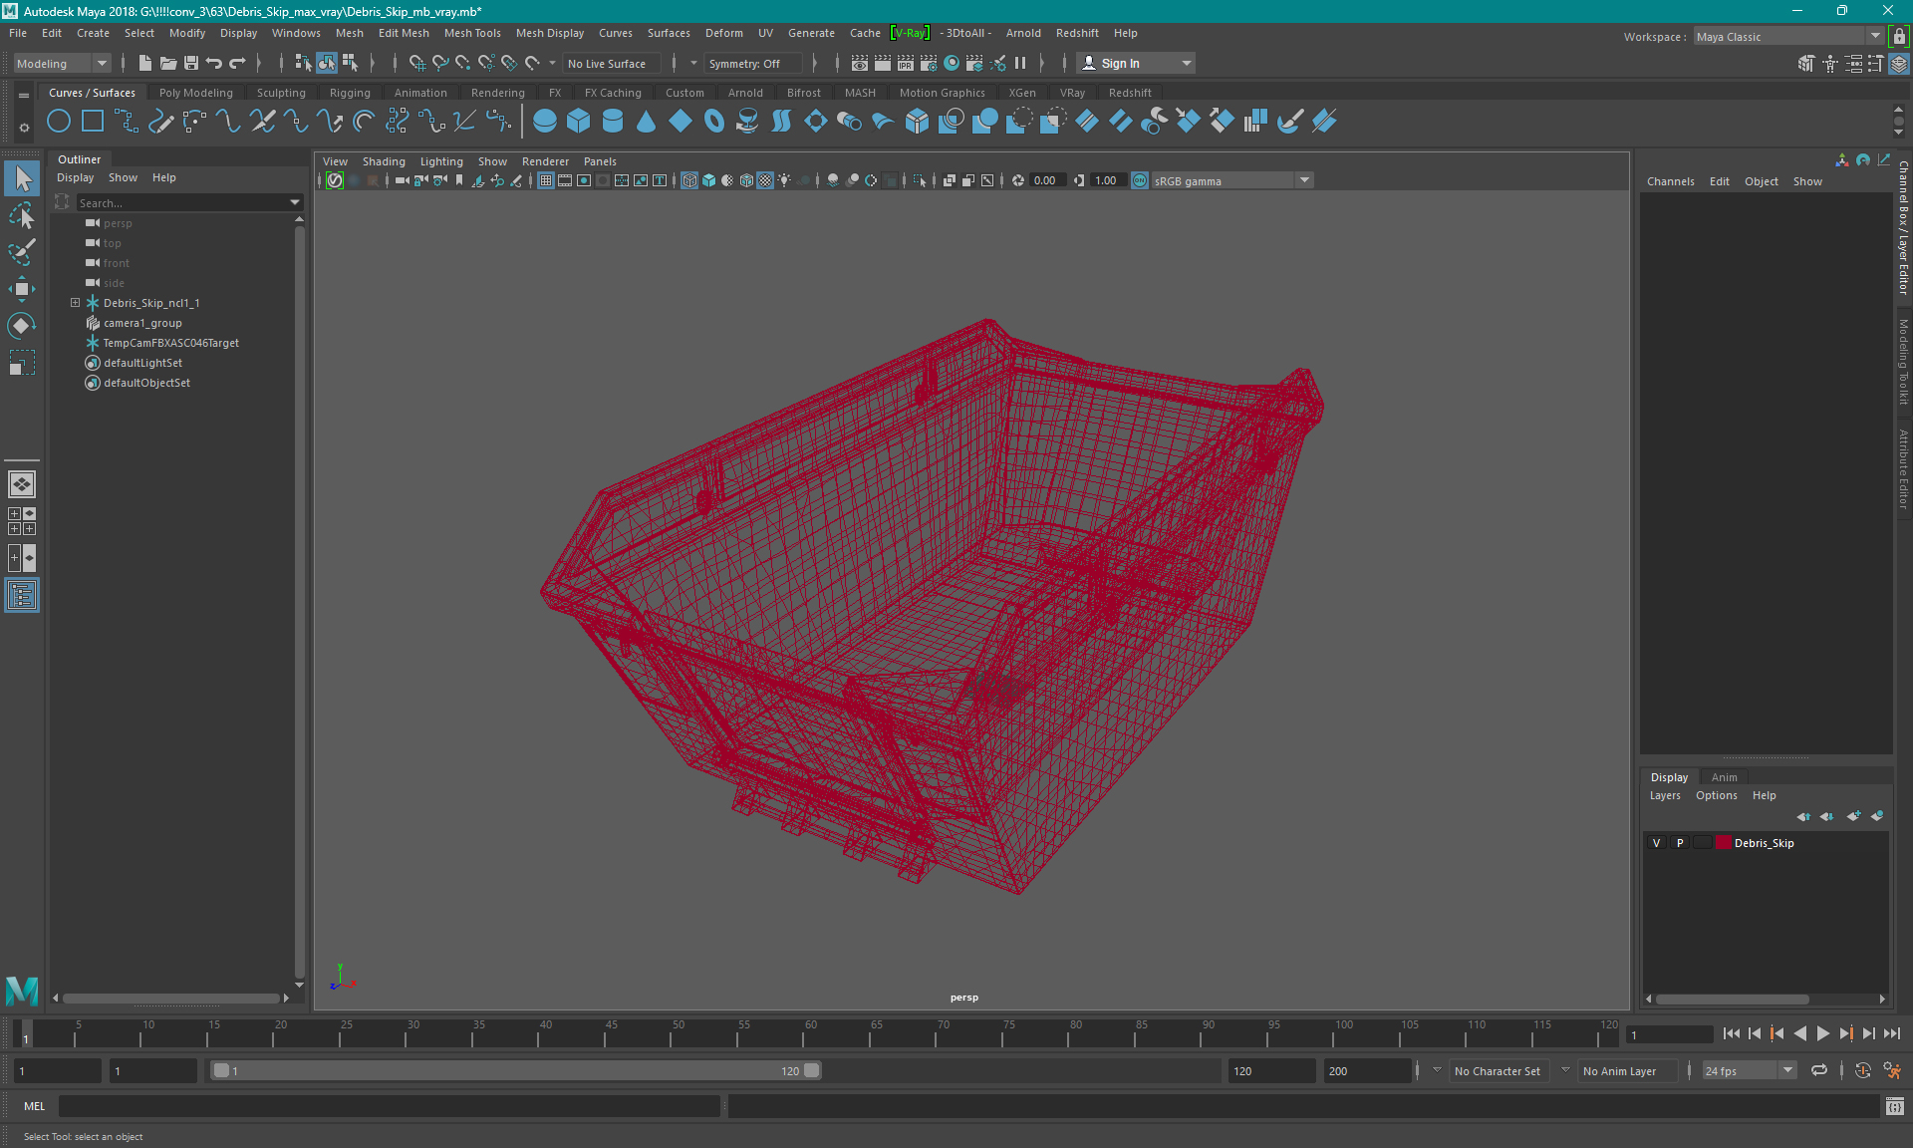
Task: Expand the Debris_Skip_ncl1_1 outliner node
Action: pyautogui.click(x=75, y=303)
